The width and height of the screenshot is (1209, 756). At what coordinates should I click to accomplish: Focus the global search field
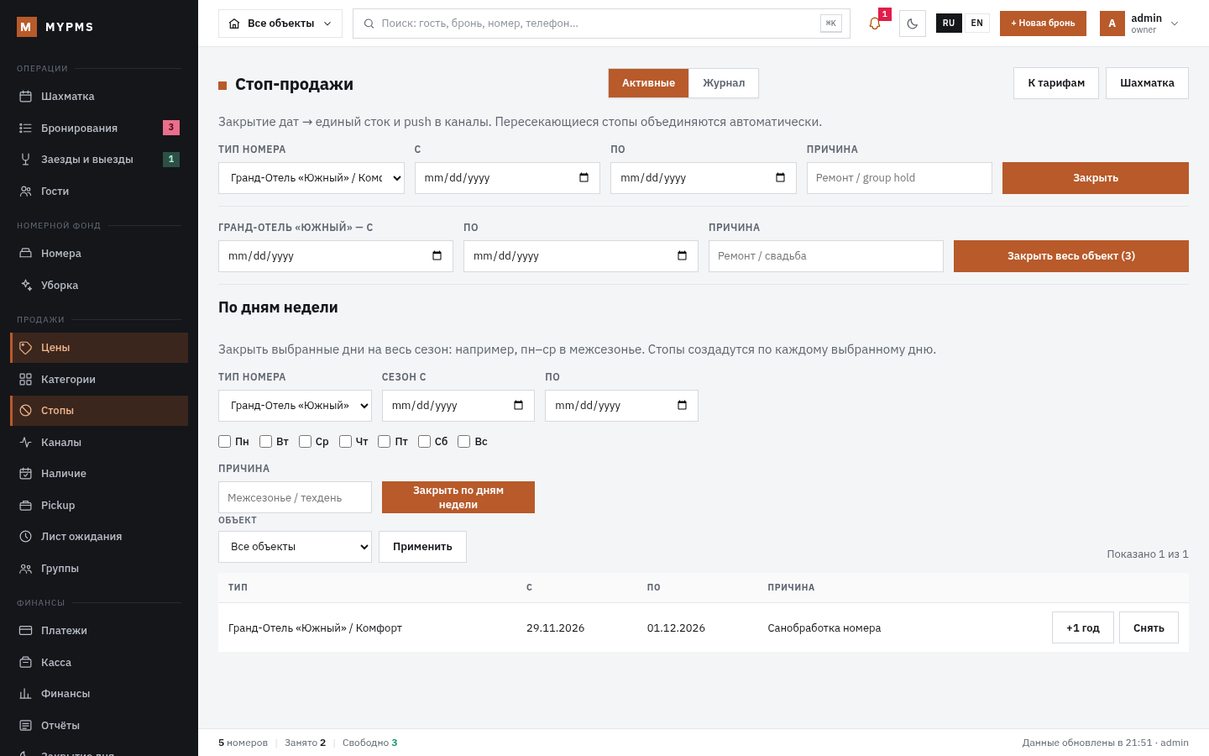click(x=601, y=24)
